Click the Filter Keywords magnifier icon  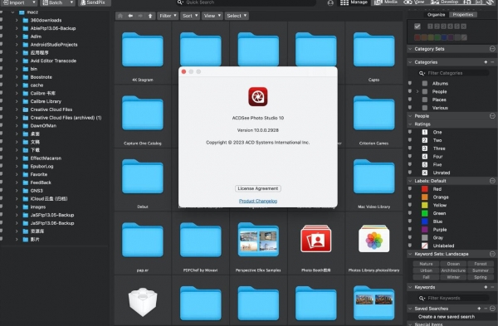click(x=422, y=298)
